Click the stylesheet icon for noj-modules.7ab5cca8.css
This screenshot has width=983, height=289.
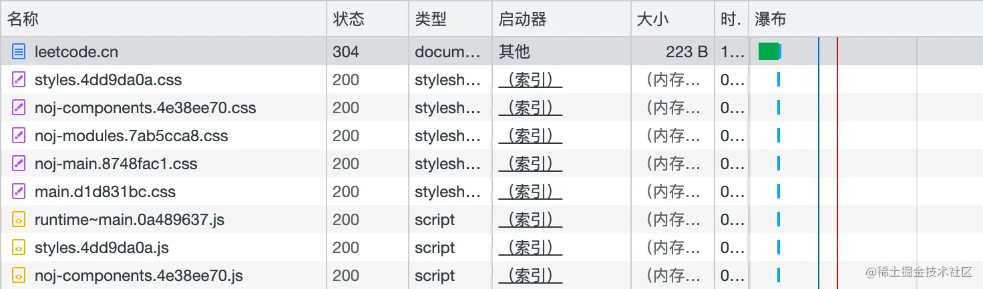click(19, 135)
